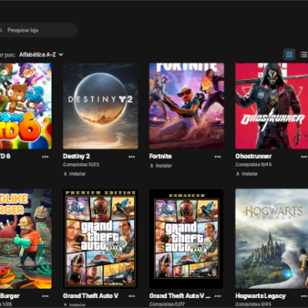Open more options for Hogwarts Legacy
The width and height of the screenshot is (308, 308).
pos(304,296)
